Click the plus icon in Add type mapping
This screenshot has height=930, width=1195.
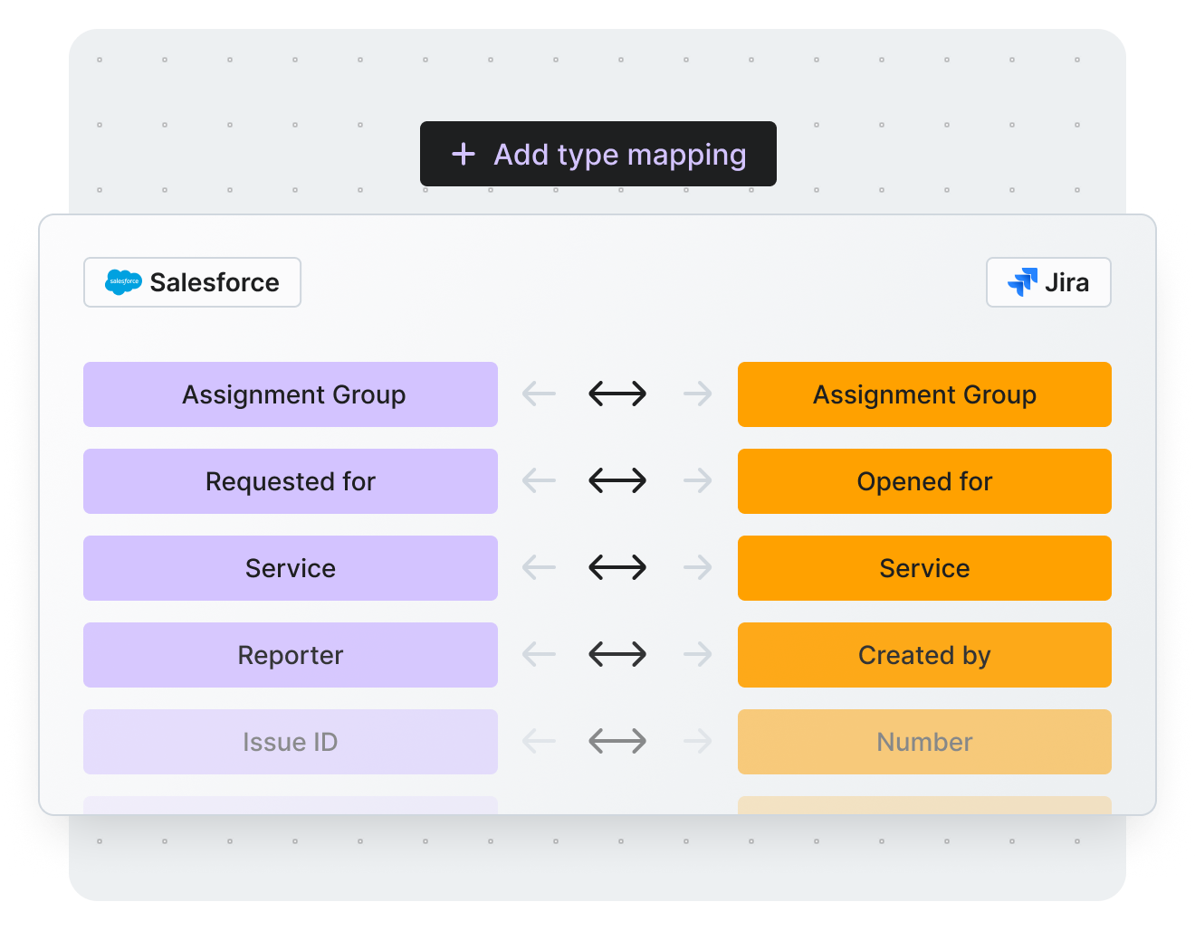(464, 154)
